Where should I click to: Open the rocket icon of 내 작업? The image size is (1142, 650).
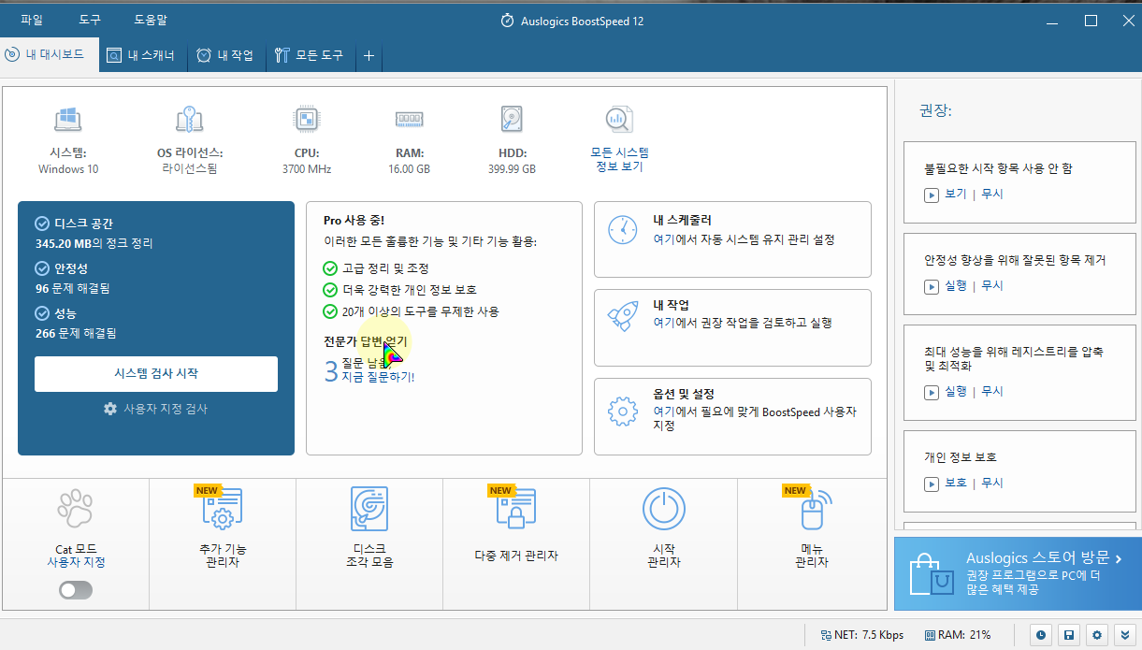click(x=622, y=316)
